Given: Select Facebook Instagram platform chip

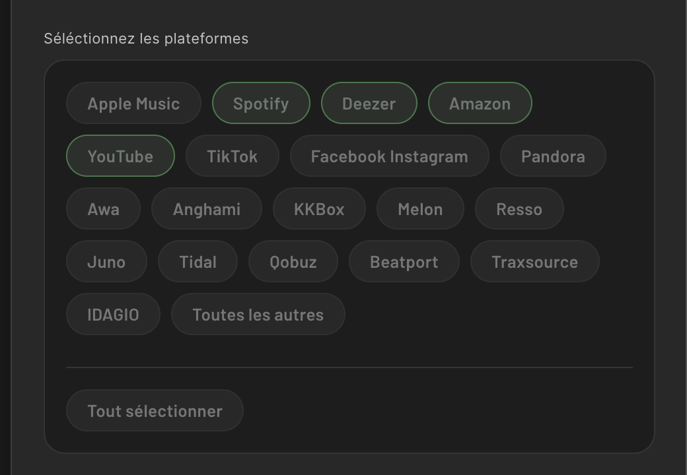Looking at the screenshot, I should pos(389,156).
